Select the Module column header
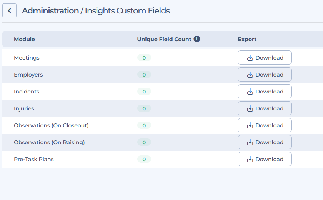323x200 pixels. 24,39
